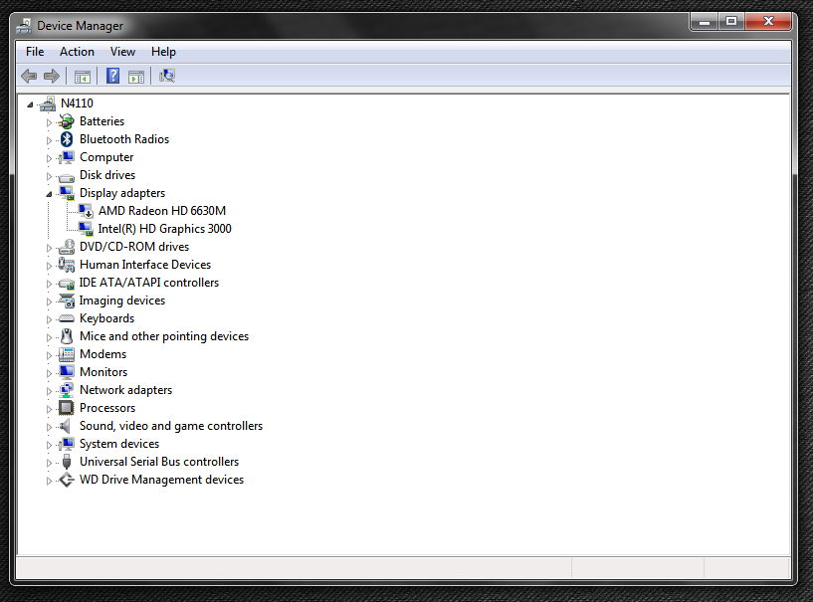Click the Forward arrow toolbar icon
This screenshot has width=813, height=602.
pos(52,77)
